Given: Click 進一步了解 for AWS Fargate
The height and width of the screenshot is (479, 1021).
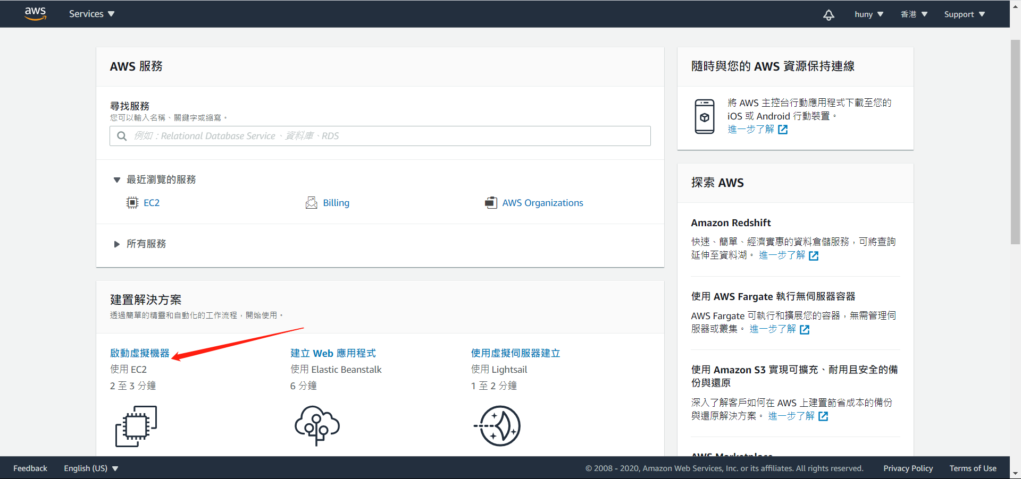Looking at the screenshot, I should pyautogui.click(x=773, y=329).
